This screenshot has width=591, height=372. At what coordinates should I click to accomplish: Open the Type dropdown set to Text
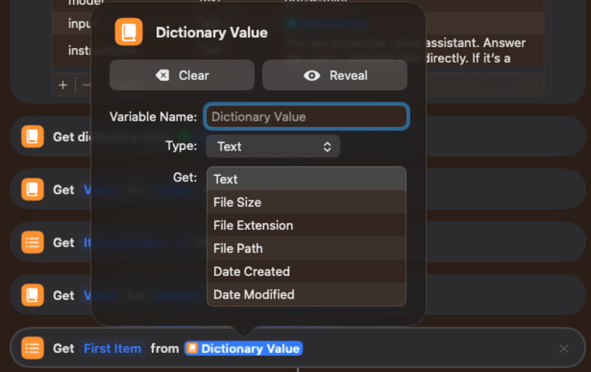click(x=273, y=147)
